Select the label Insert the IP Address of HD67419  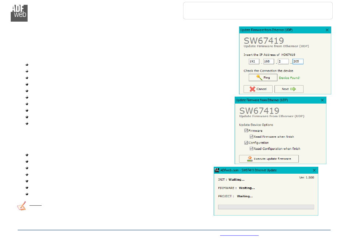click(x=269, y=55)
